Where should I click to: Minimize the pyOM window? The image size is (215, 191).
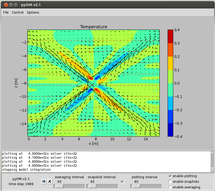(x=11, y=5)
